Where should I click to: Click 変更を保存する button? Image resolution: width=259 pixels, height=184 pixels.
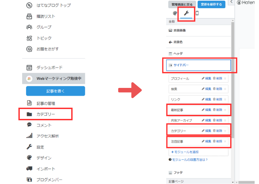tap(211, 4)
